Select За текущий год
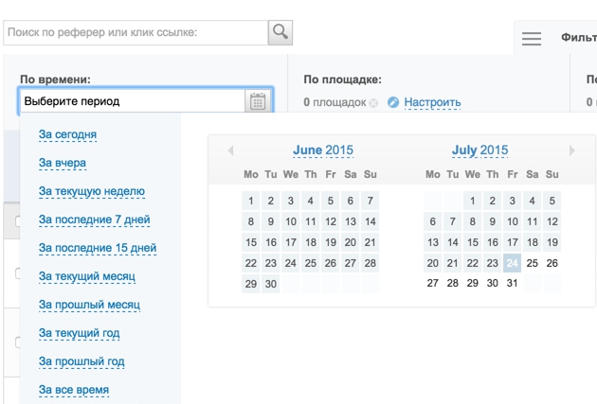597x404 pixels. [x=80, y=333]
